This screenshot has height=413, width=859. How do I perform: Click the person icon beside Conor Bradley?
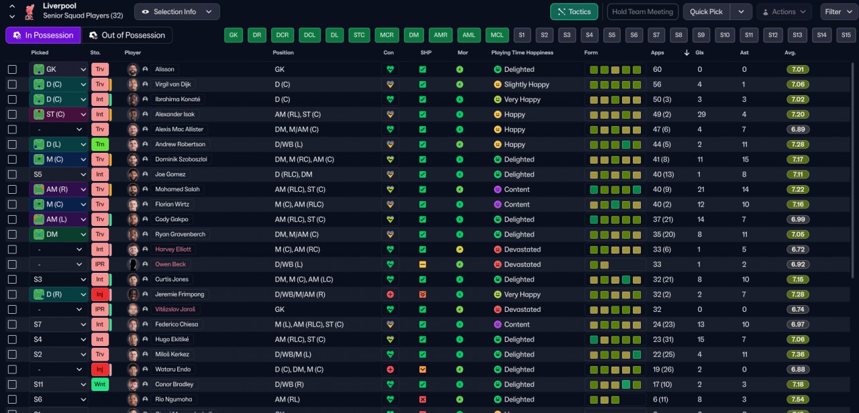145,385
